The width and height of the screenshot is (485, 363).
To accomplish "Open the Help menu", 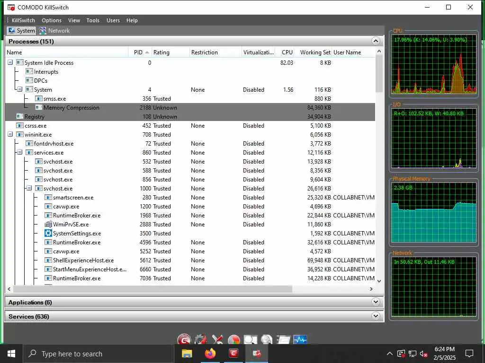I will [132, 20].
